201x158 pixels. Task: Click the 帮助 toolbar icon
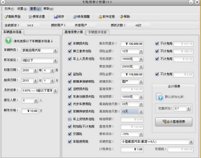tap(121, 17)
